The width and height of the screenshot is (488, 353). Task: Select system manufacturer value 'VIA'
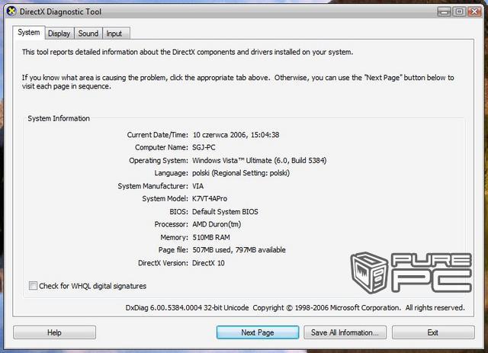[x=198, y=186]
